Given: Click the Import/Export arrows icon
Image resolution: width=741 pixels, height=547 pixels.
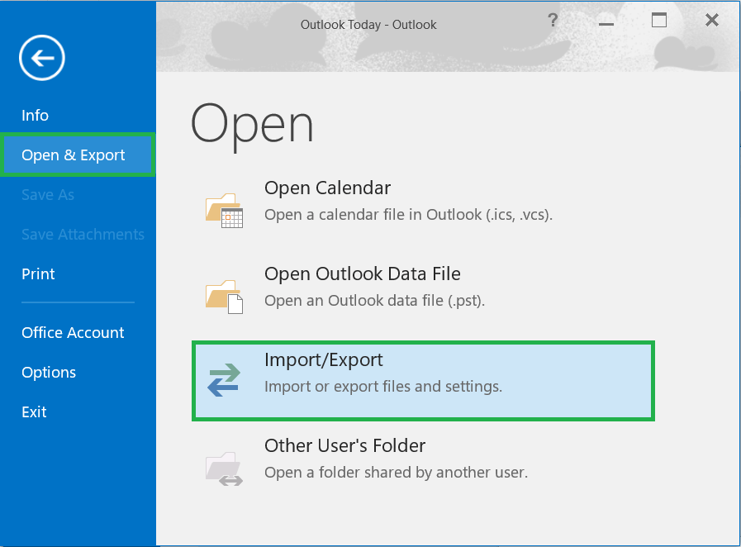Looking at the screenshot, I should tap(224, 379).
